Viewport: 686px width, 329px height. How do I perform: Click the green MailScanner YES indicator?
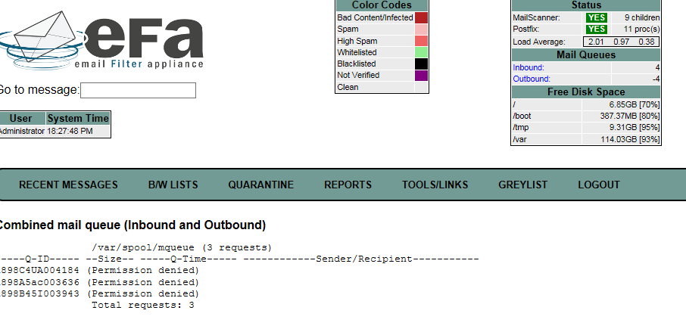click(596, 17)
